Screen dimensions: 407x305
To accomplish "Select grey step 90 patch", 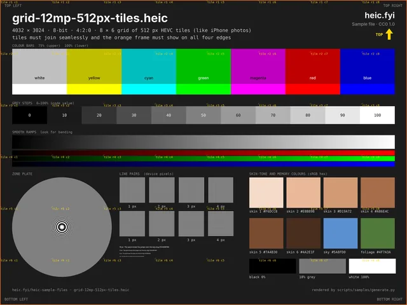I will [343, 115].
